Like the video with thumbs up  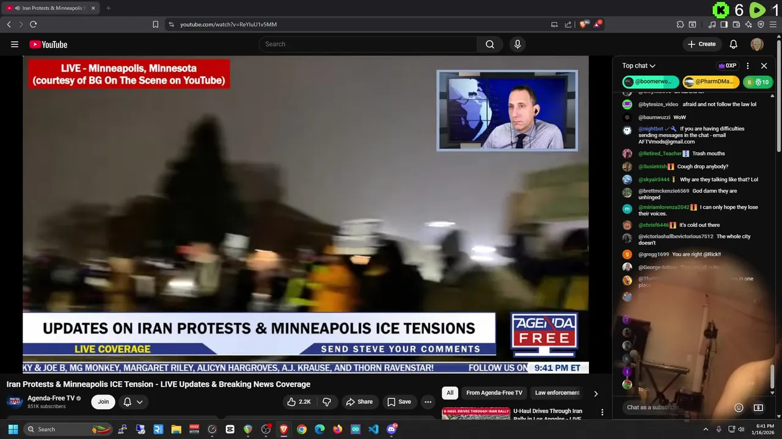pyautogui.click(x=300, y=402)
